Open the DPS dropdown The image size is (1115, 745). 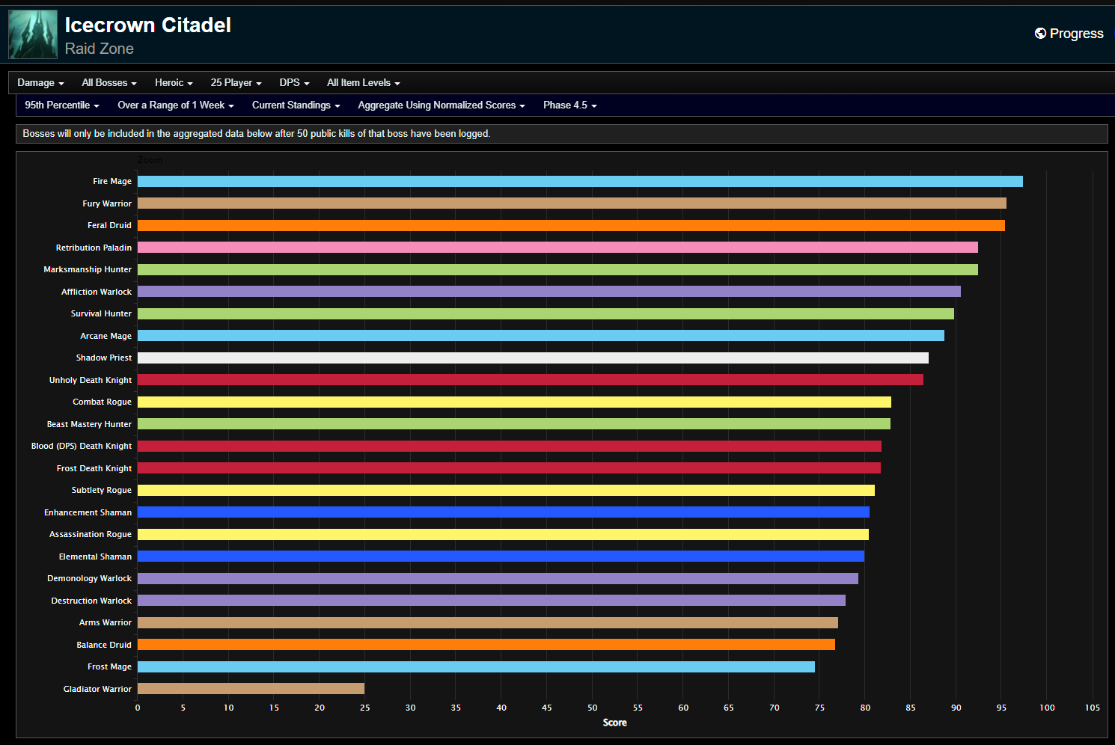293,82
